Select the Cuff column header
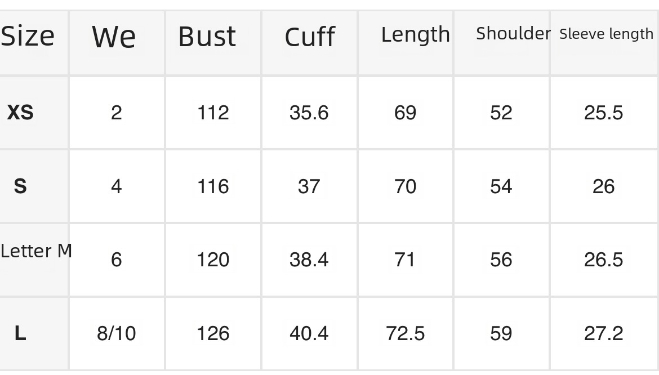This screenshot has height=375, width=659. (x=310, y=37)
